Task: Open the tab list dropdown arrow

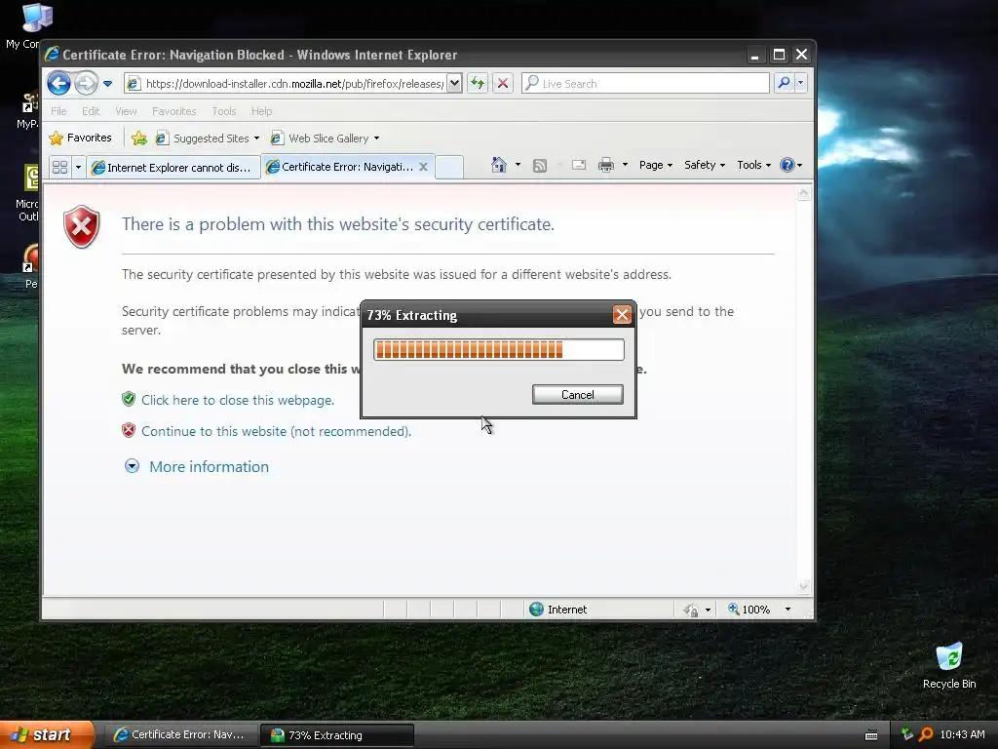Action: (x=78, y=167)
